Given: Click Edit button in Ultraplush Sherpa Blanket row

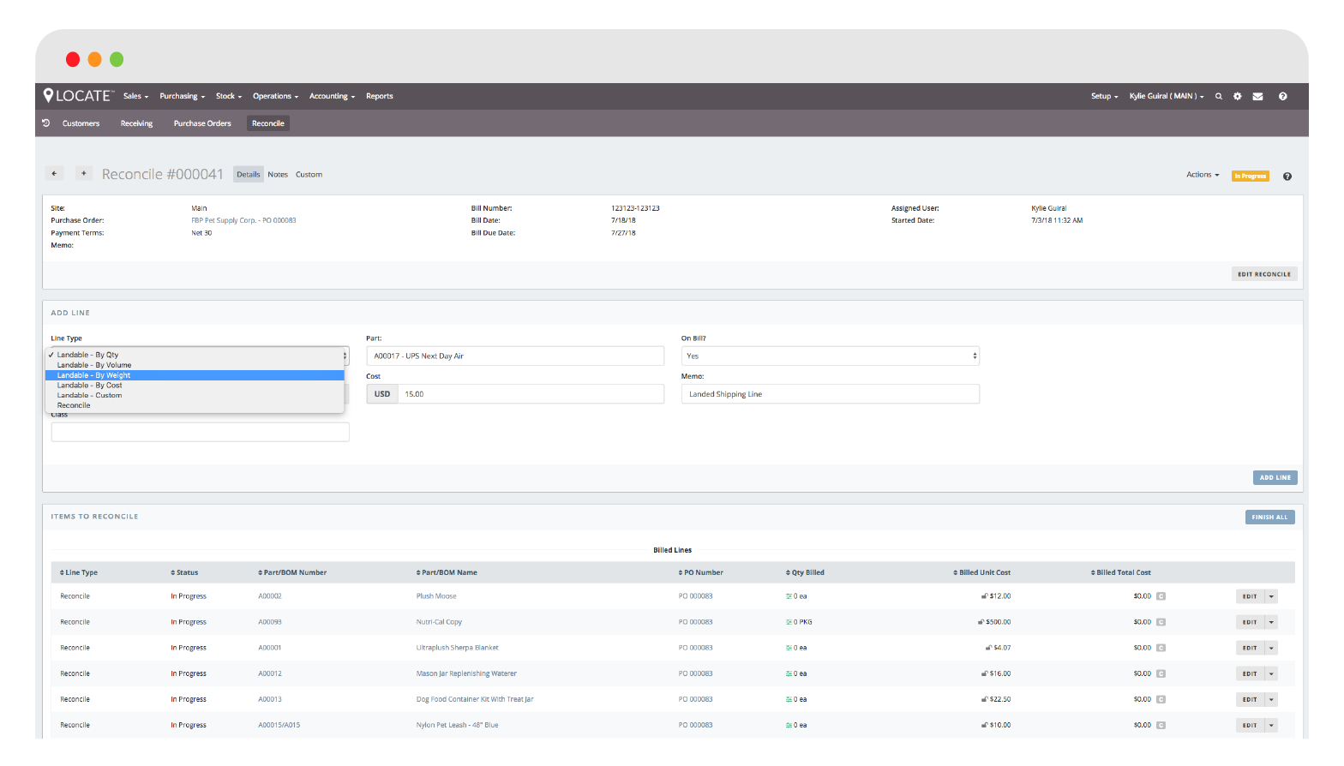Looking at the screenshot, I should (1250, 648).
